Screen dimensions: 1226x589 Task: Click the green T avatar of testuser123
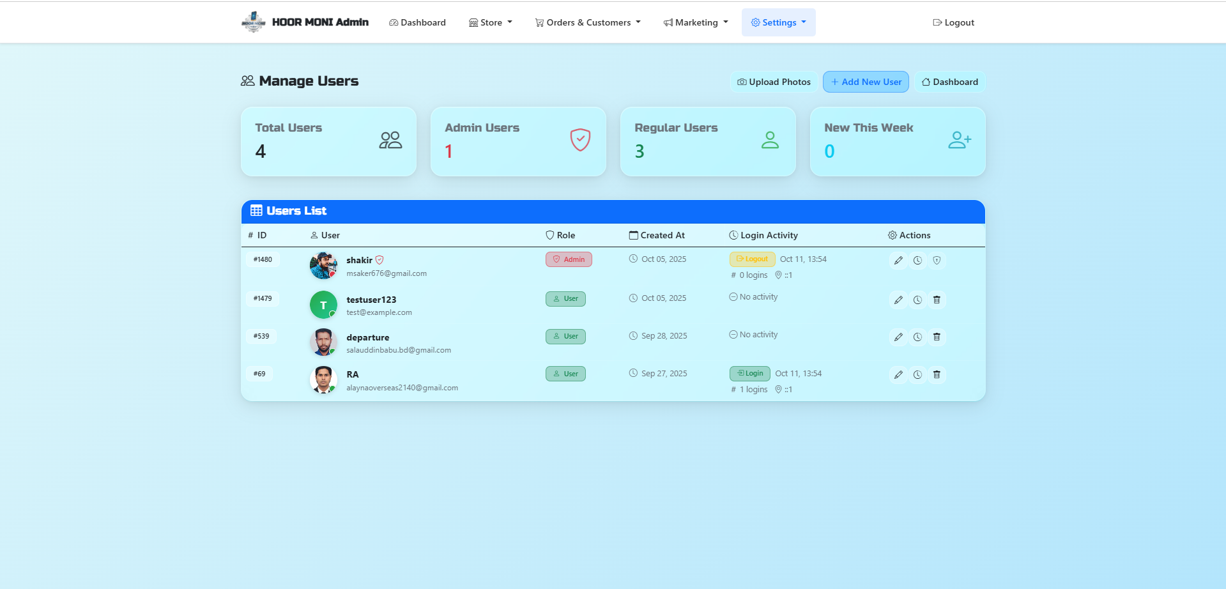[x=323, y=305]
